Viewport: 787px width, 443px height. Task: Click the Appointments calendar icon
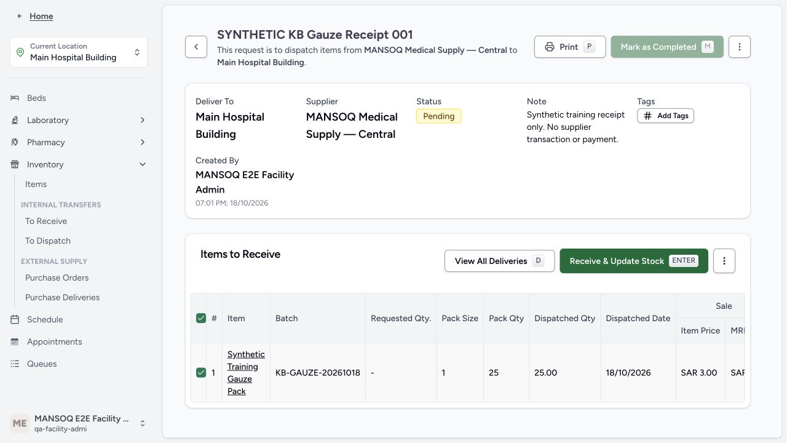pos(15,341)
